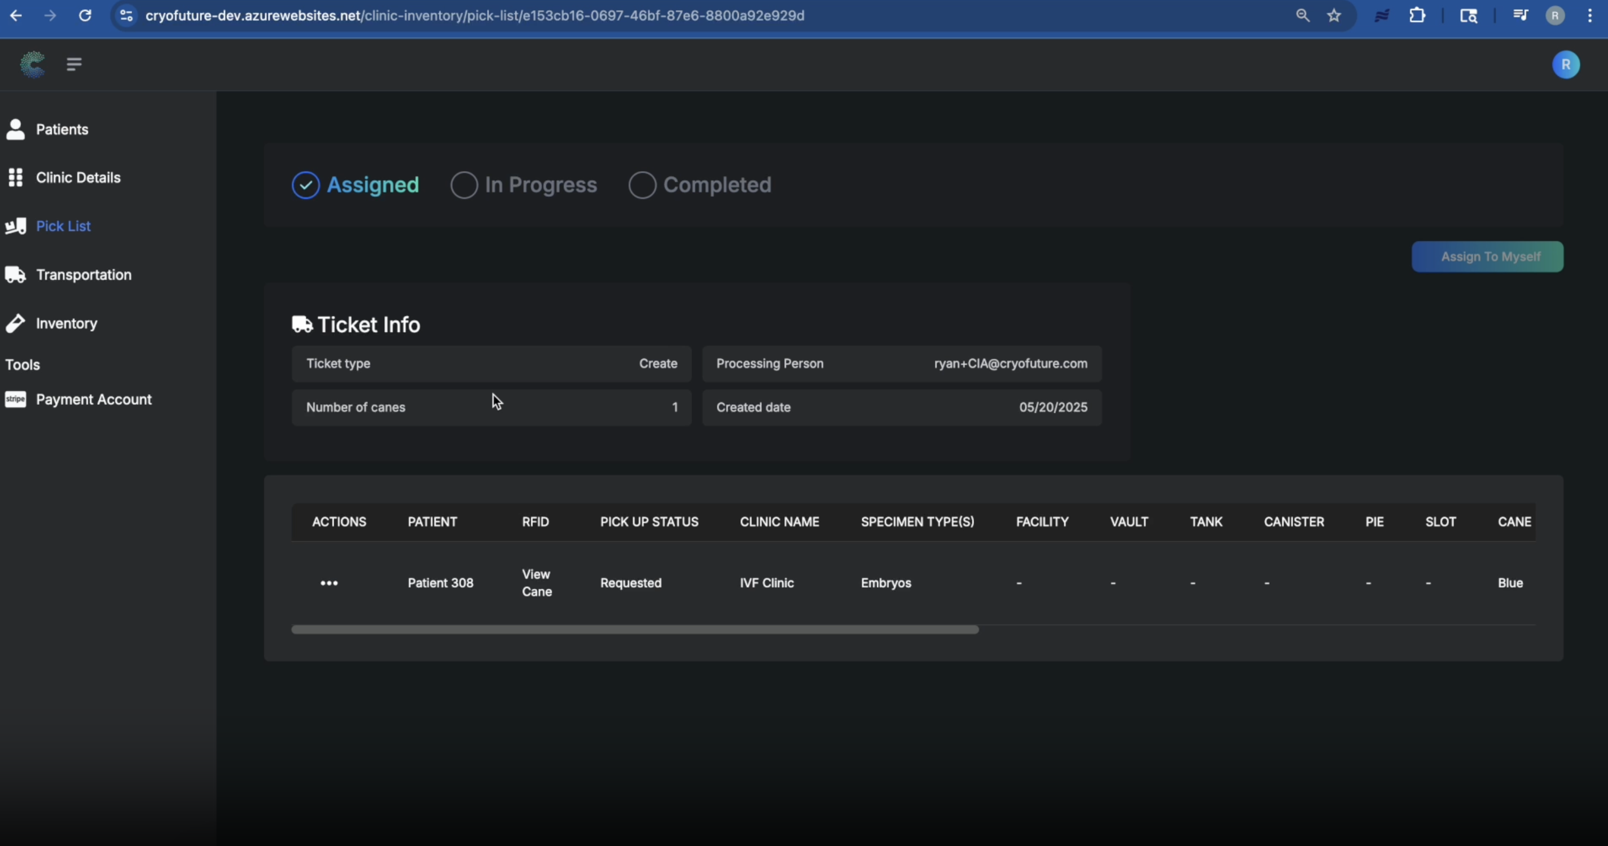
Task: Click the View Cane RFID link
Action: 536,583
